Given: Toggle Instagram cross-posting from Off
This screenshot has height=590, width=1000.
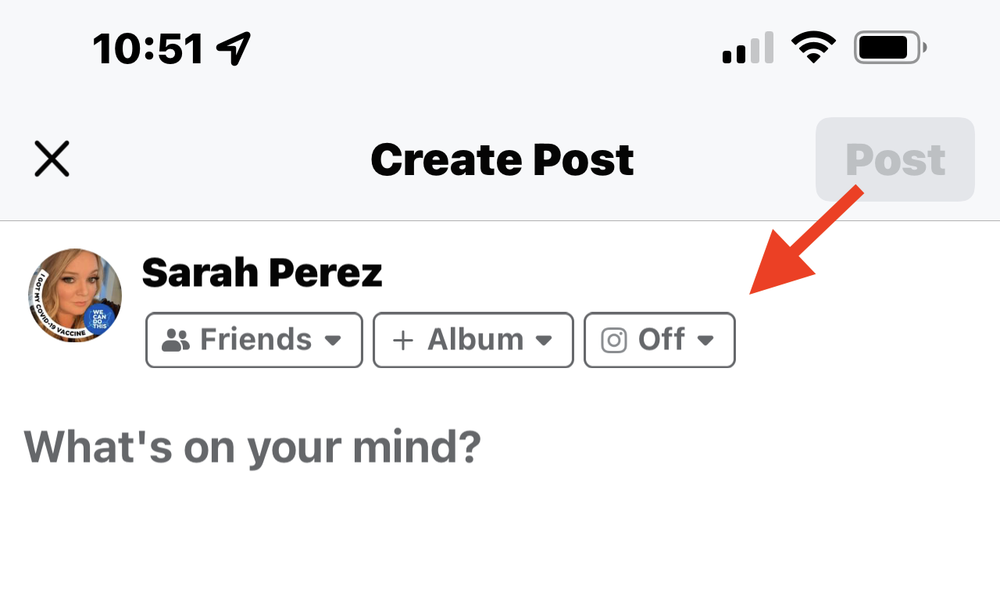Looking at the screenshot, I should point(659,340).
